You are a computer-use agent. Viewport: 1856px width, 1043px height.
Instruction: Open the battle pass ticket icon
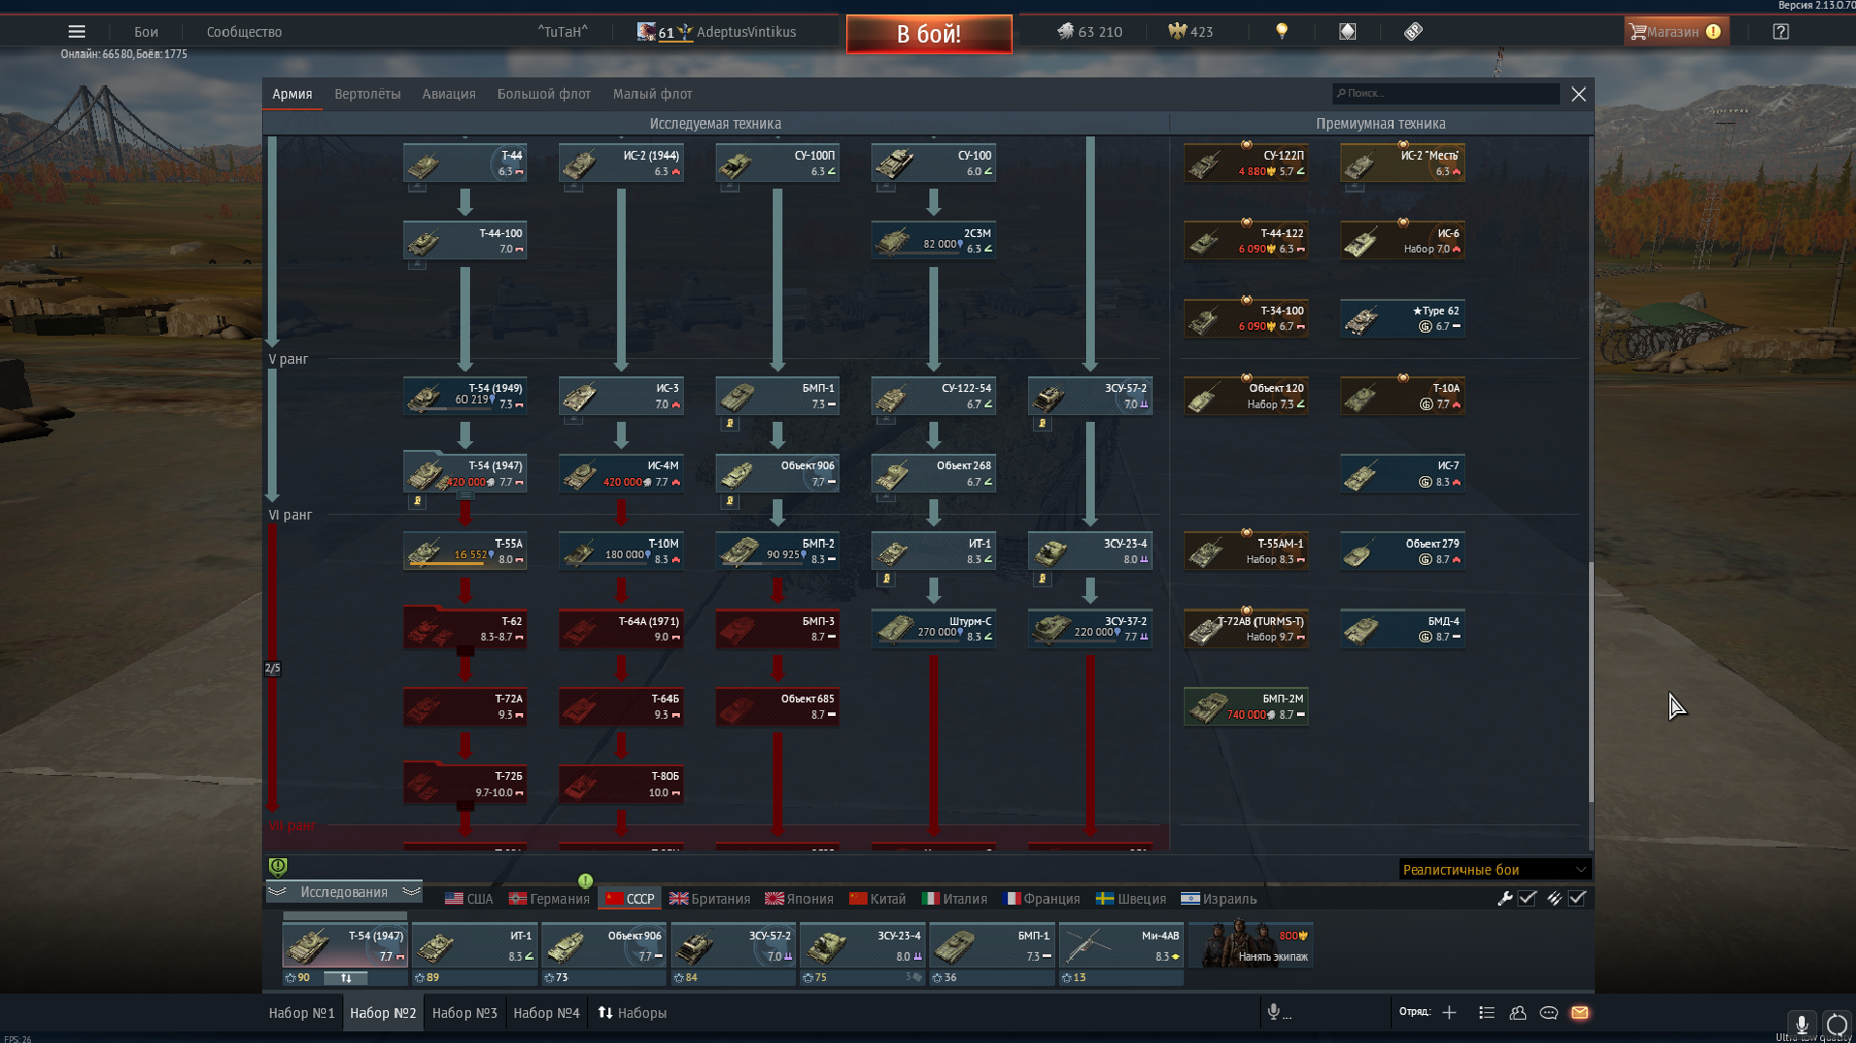pyautogui.click(x=1413, y=32)
